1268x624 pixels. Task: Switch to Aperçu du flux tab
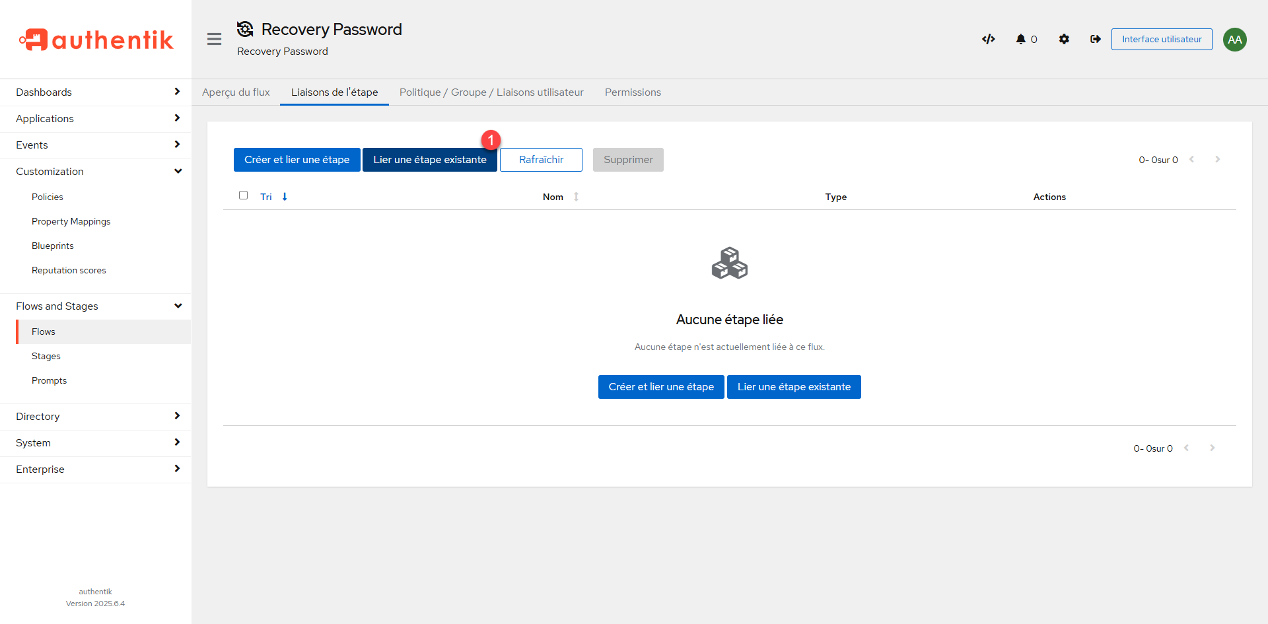point(236,92)
